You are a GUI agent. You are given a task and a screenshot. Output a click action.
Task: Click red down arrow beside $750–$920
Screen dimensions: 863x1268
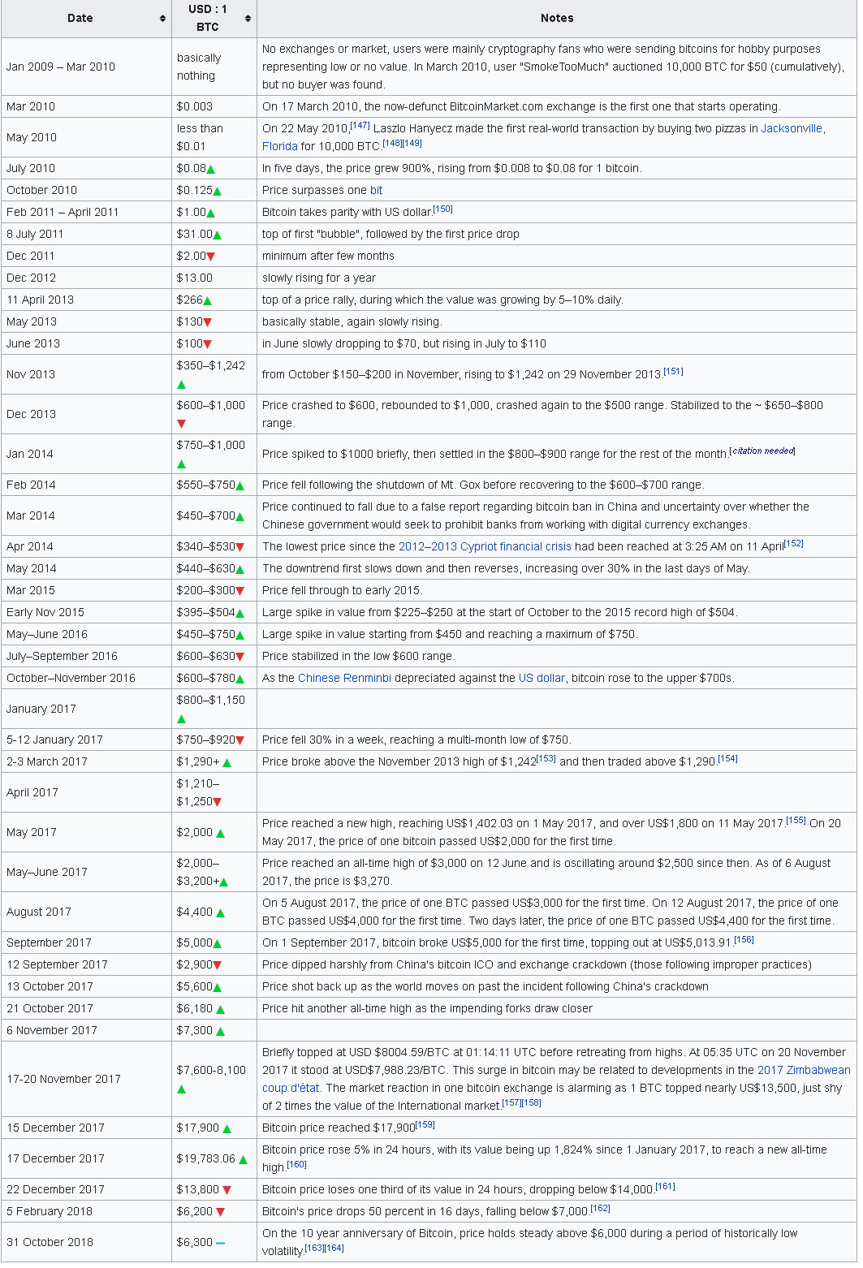[240, 740]
